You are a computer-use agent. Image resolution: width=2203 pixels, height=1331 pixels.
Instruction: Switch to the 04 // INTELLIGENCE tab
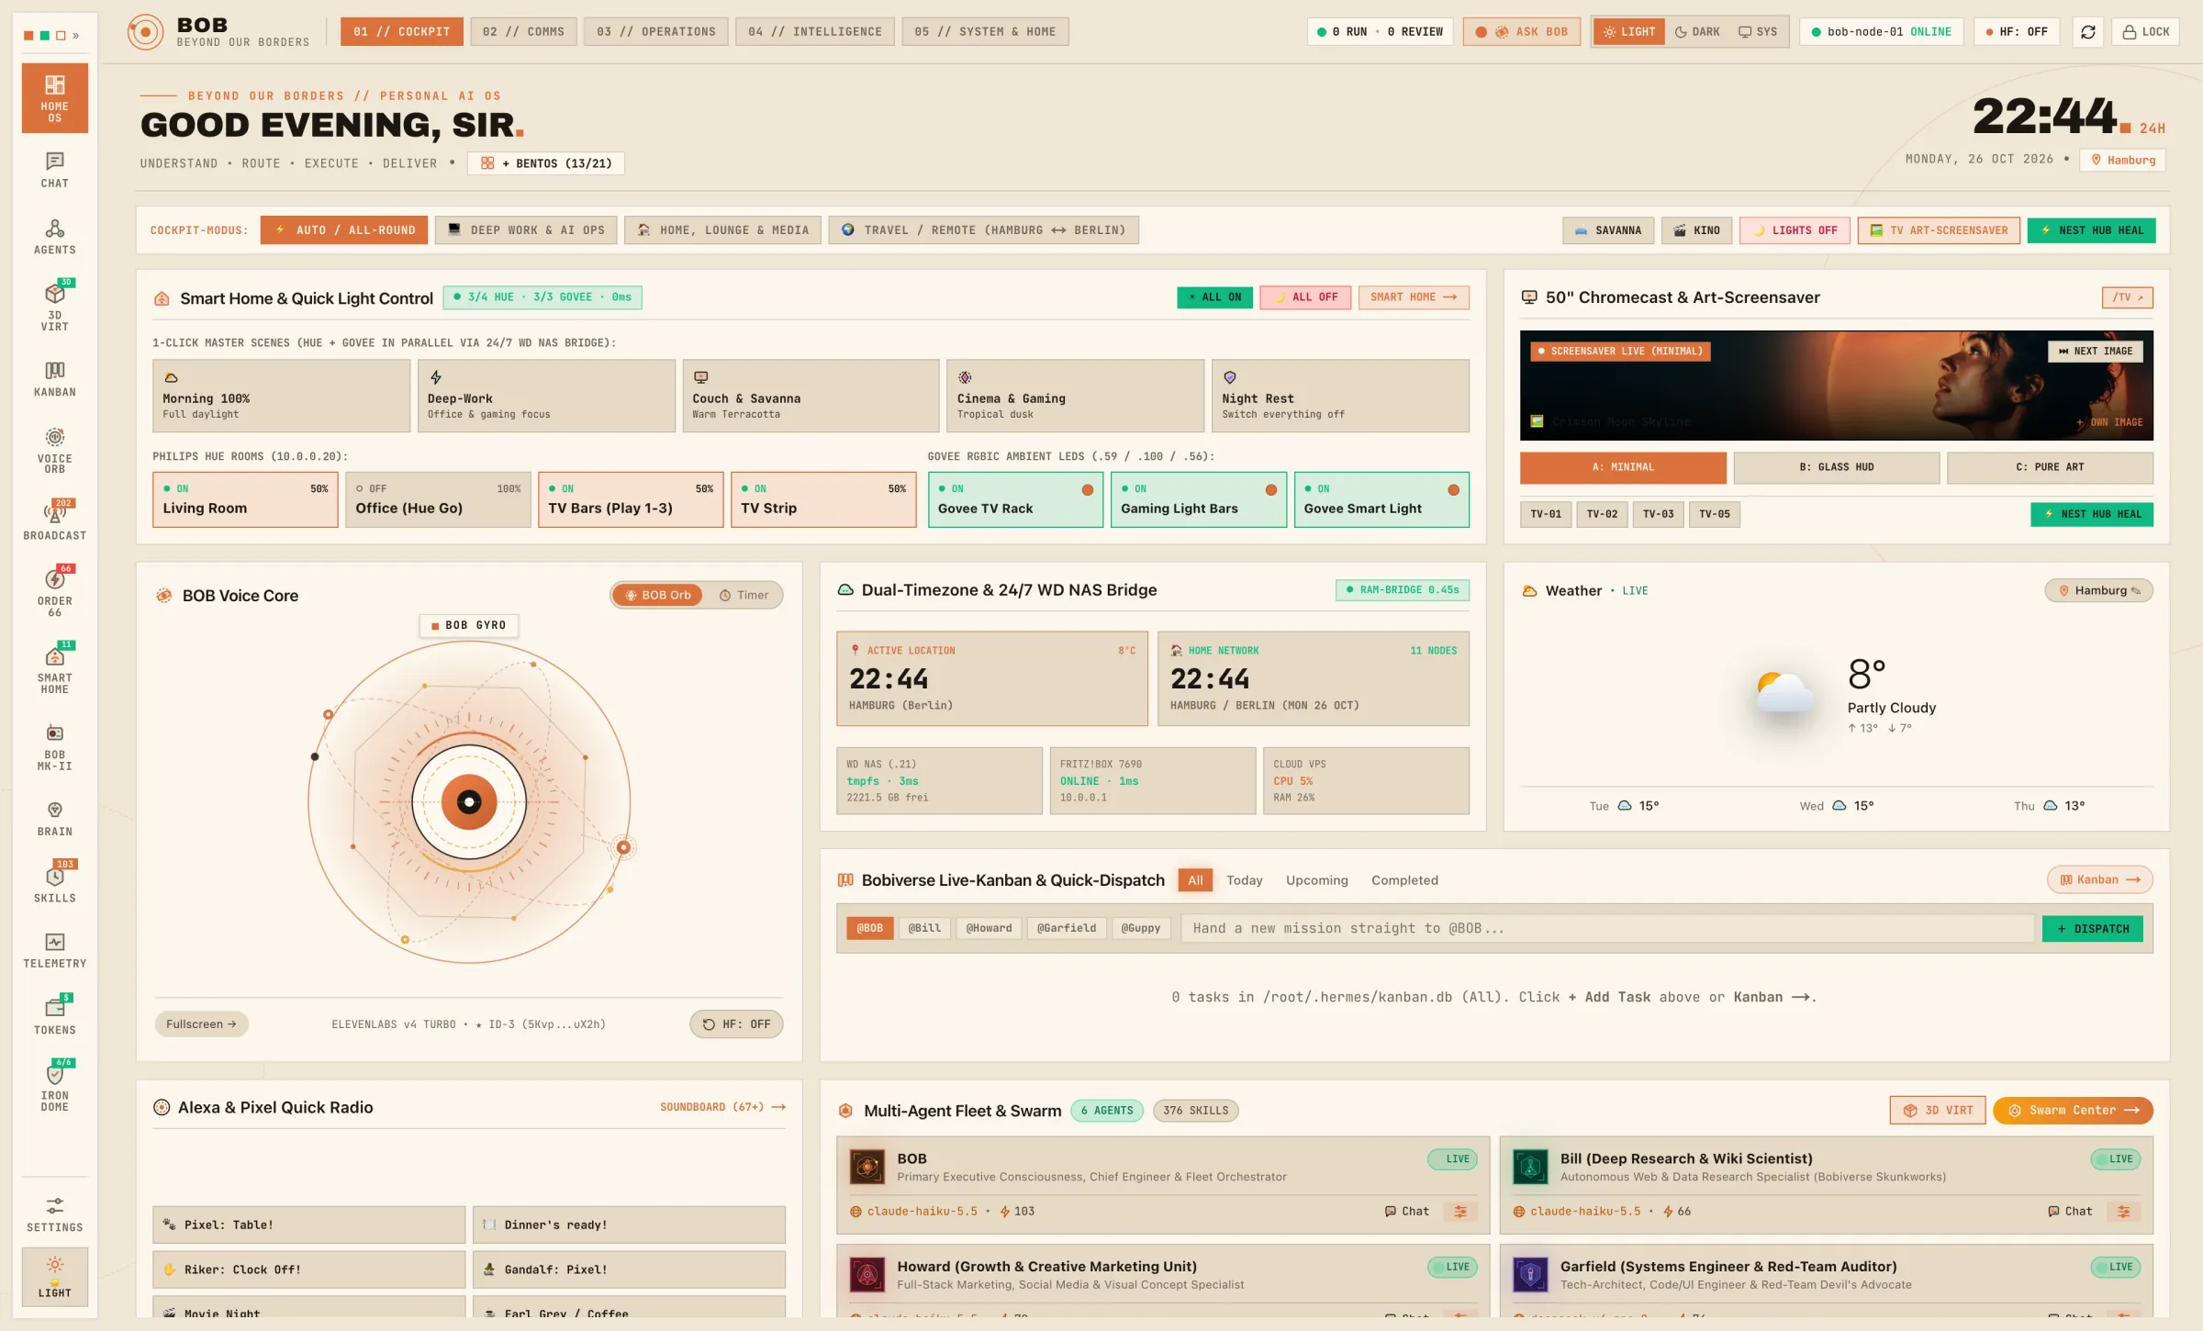click(x=814, y=32)
